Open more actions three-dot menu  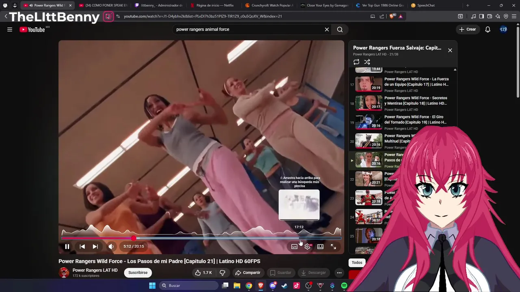[339, 273]
